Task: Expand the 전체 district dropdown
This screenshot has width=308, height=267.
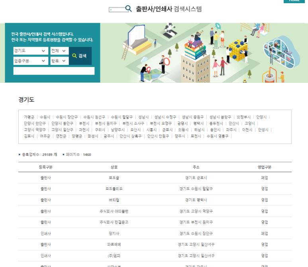Action: point(59,51)
